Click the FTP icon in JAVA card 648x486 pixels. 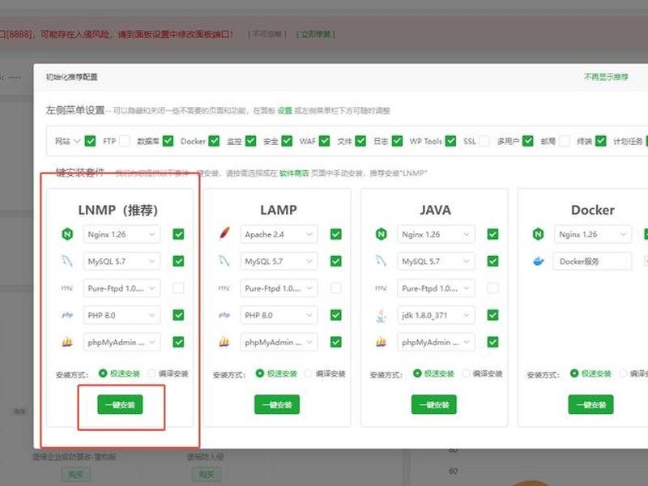[x=381, y=288]
